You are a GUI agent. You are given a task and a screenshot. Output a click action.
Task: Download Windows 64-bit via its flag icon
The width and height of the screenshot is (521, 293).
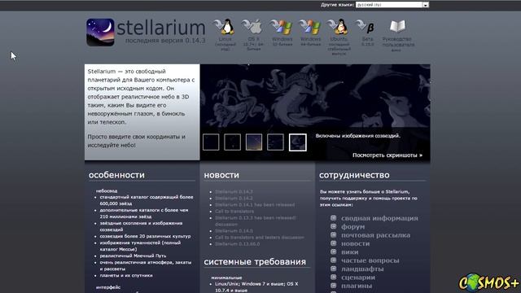[310, 27]
